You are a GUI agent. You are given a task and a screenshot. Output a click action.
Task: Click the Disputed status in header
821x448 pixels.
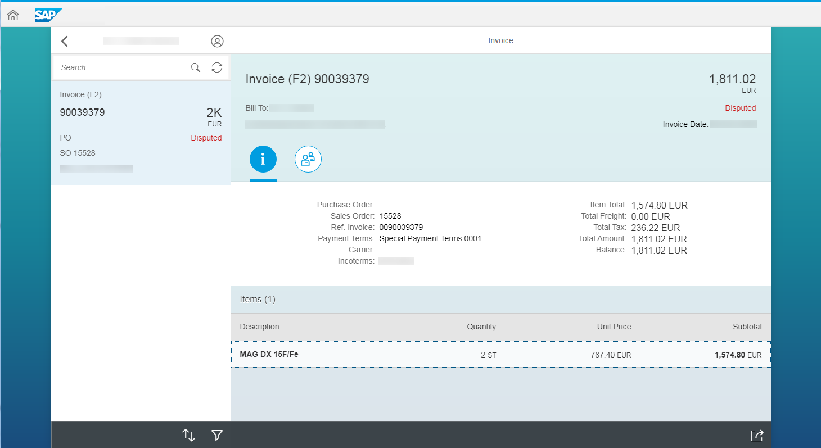coord(740,108)
